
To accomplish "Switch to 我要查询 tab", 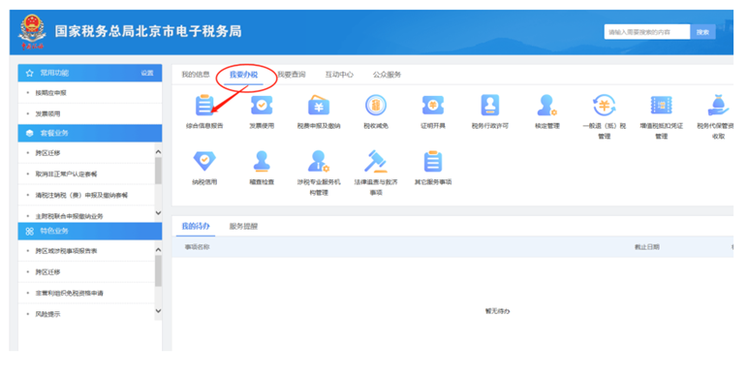I will click(292, 75).
